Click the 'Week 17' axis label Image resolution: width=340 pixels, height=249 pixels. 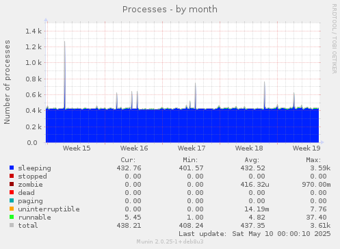(x=192, y=148)
